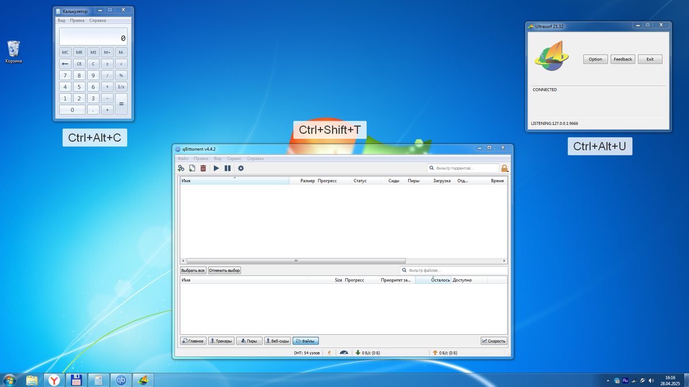Image resolution: width=689 pixels, height=387 pixels.
Task: Switch to the Файлы tab
Action: pyautogui.click(x=305, y=341)
